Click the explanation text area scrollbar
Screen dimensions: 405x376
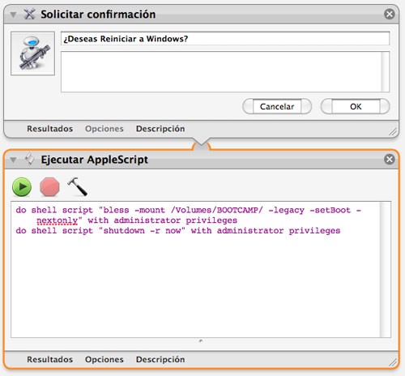[x=386, y=72]
